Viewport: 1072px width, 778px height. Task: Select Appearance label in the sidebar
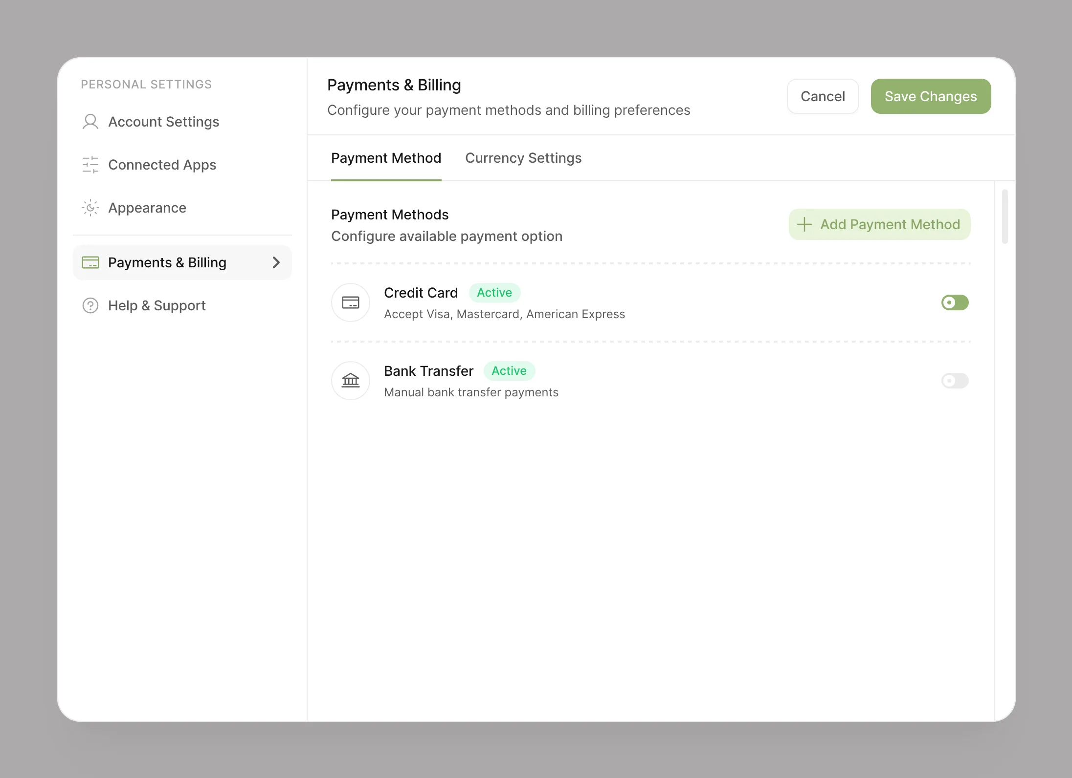coord(147,208)
